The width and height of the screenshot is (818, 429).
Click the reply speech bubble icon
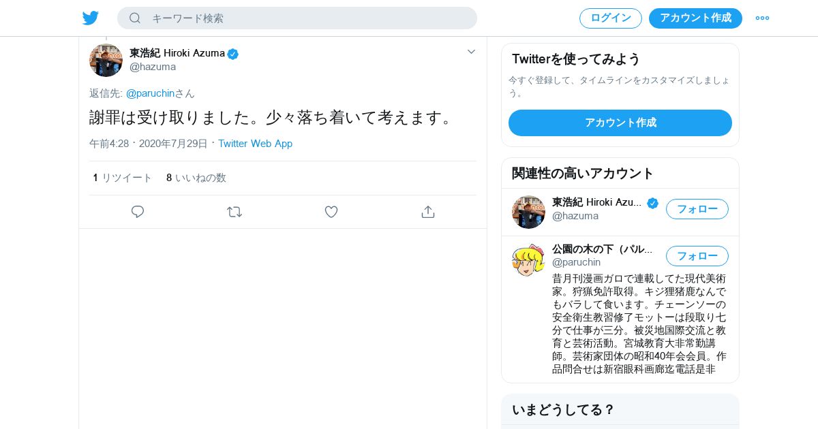(x=138, y=212)
